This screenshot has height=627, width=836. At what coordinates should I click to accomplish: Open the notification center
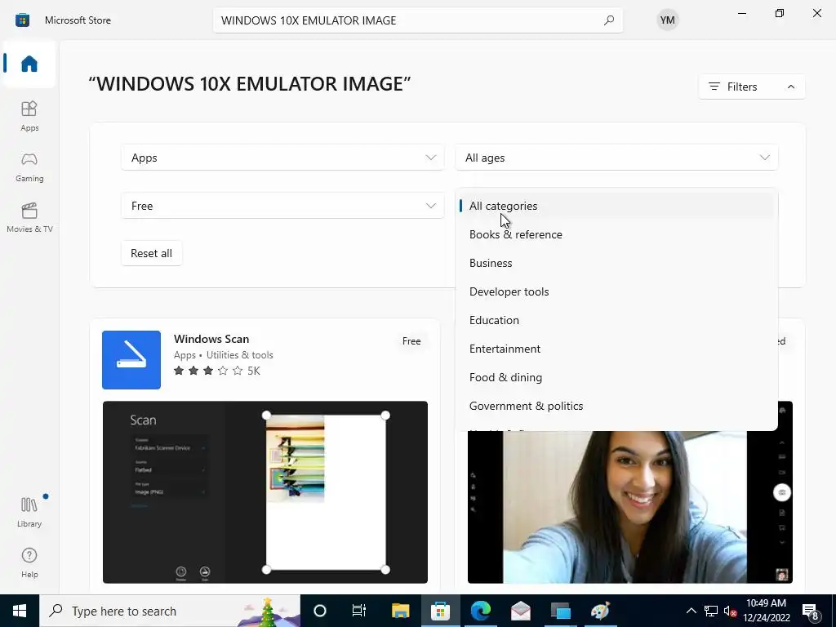pyautogui.click(x=811, y=611)
